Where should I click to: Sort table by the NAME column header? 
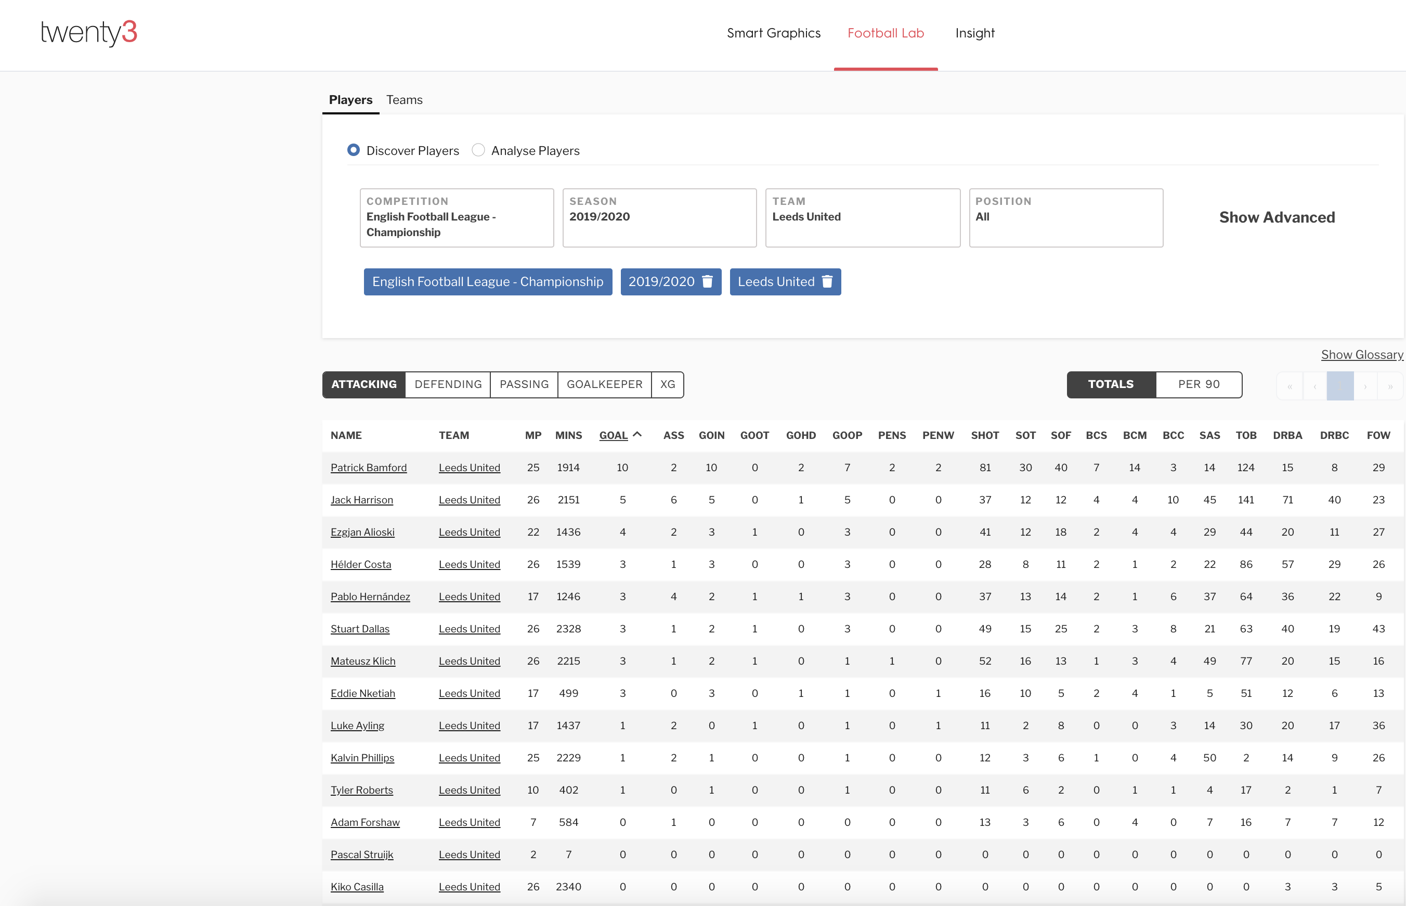(x=346, y=435)
